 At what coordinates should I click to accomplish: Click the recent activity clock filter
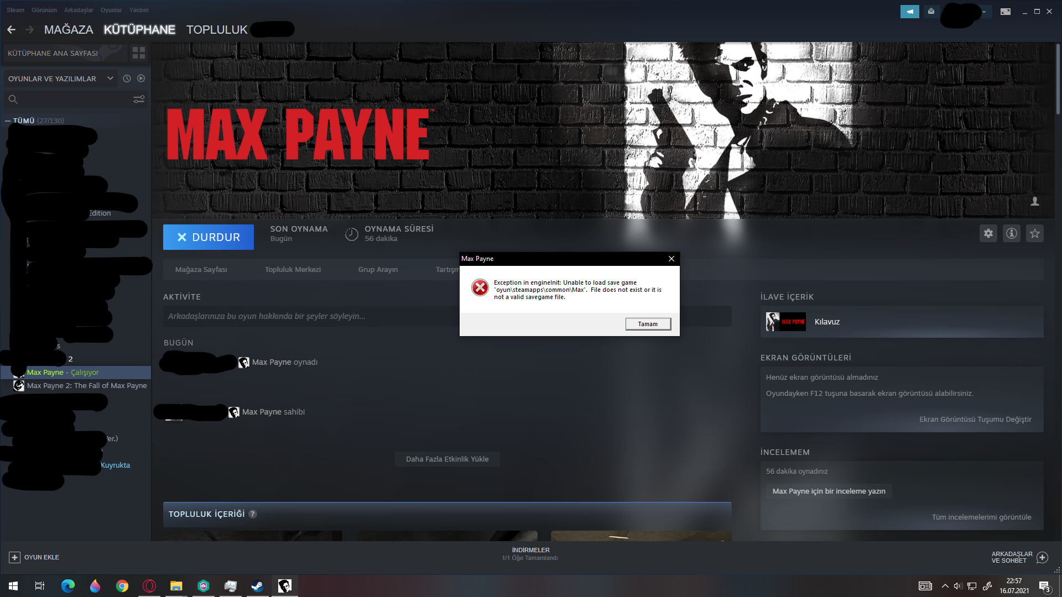(127, 78)
